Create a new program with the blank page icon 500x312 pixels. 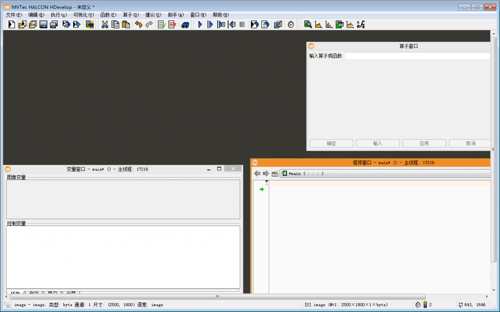(x=12, y=24)
